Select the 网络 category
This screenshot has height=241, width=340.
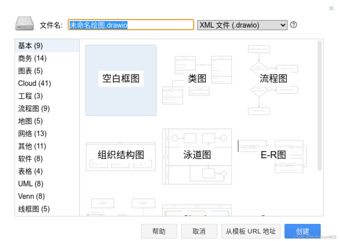32,134
